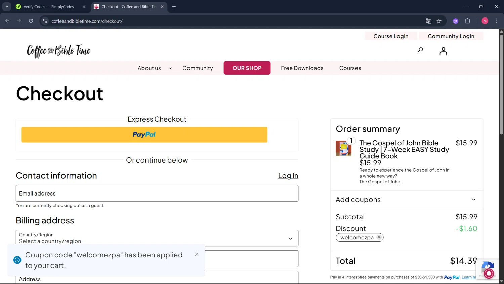This screenshot has width=504, height=284.
Task: Go to the Community menu item
Action: click(x=198, y=68)
